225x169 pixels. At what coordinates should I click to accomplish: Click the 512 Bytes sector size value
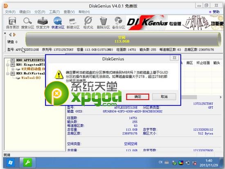(x=205, y=133)
